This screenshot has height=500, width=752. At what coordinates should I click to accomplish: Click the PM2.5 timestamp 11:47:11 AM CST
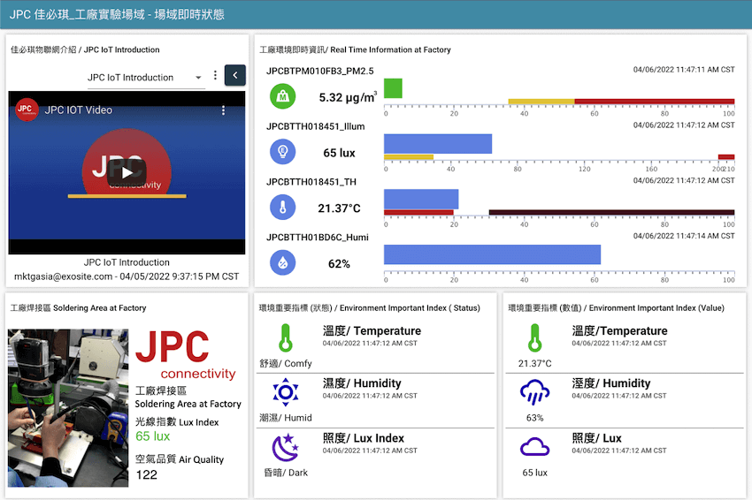pos(684,70)
